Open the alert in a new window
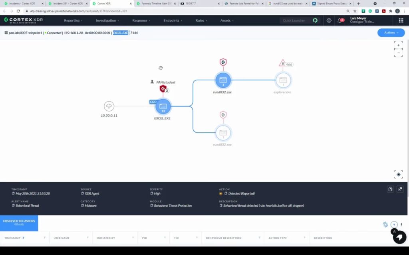The height and width of the screenshot is (255, 409). [400, 189]
